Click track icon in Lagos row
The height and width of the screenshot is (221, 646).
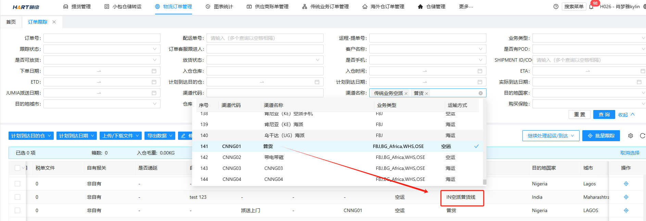tap(626, 184)
